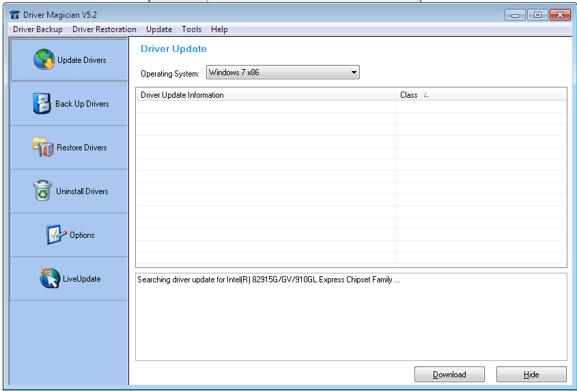Click the Uninstall Drivers recycle bin icon
577x391 pixels.
pos(42,191)
